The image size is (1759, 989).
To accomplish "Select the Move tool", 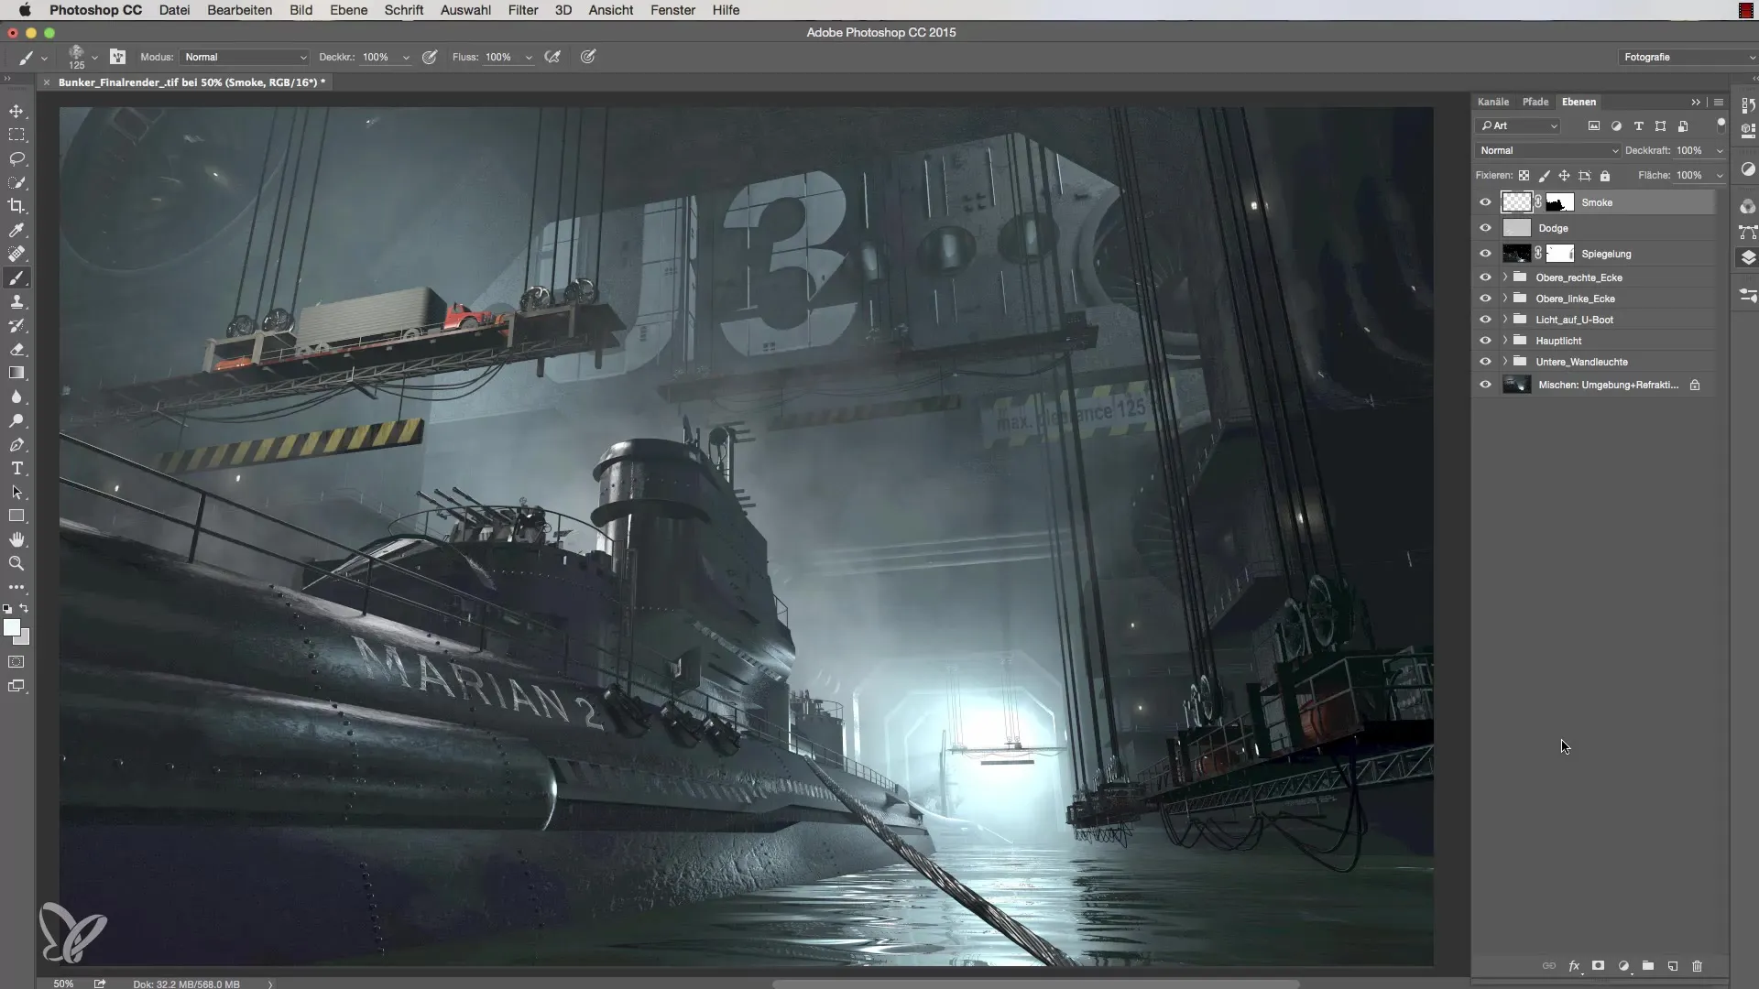I will point(16,111).
